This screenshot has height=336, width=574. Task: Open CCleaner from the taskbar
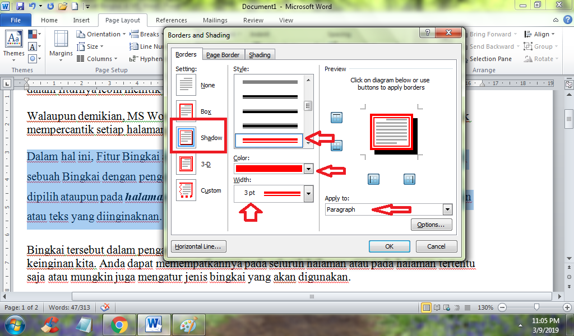[x=50, y=325]
